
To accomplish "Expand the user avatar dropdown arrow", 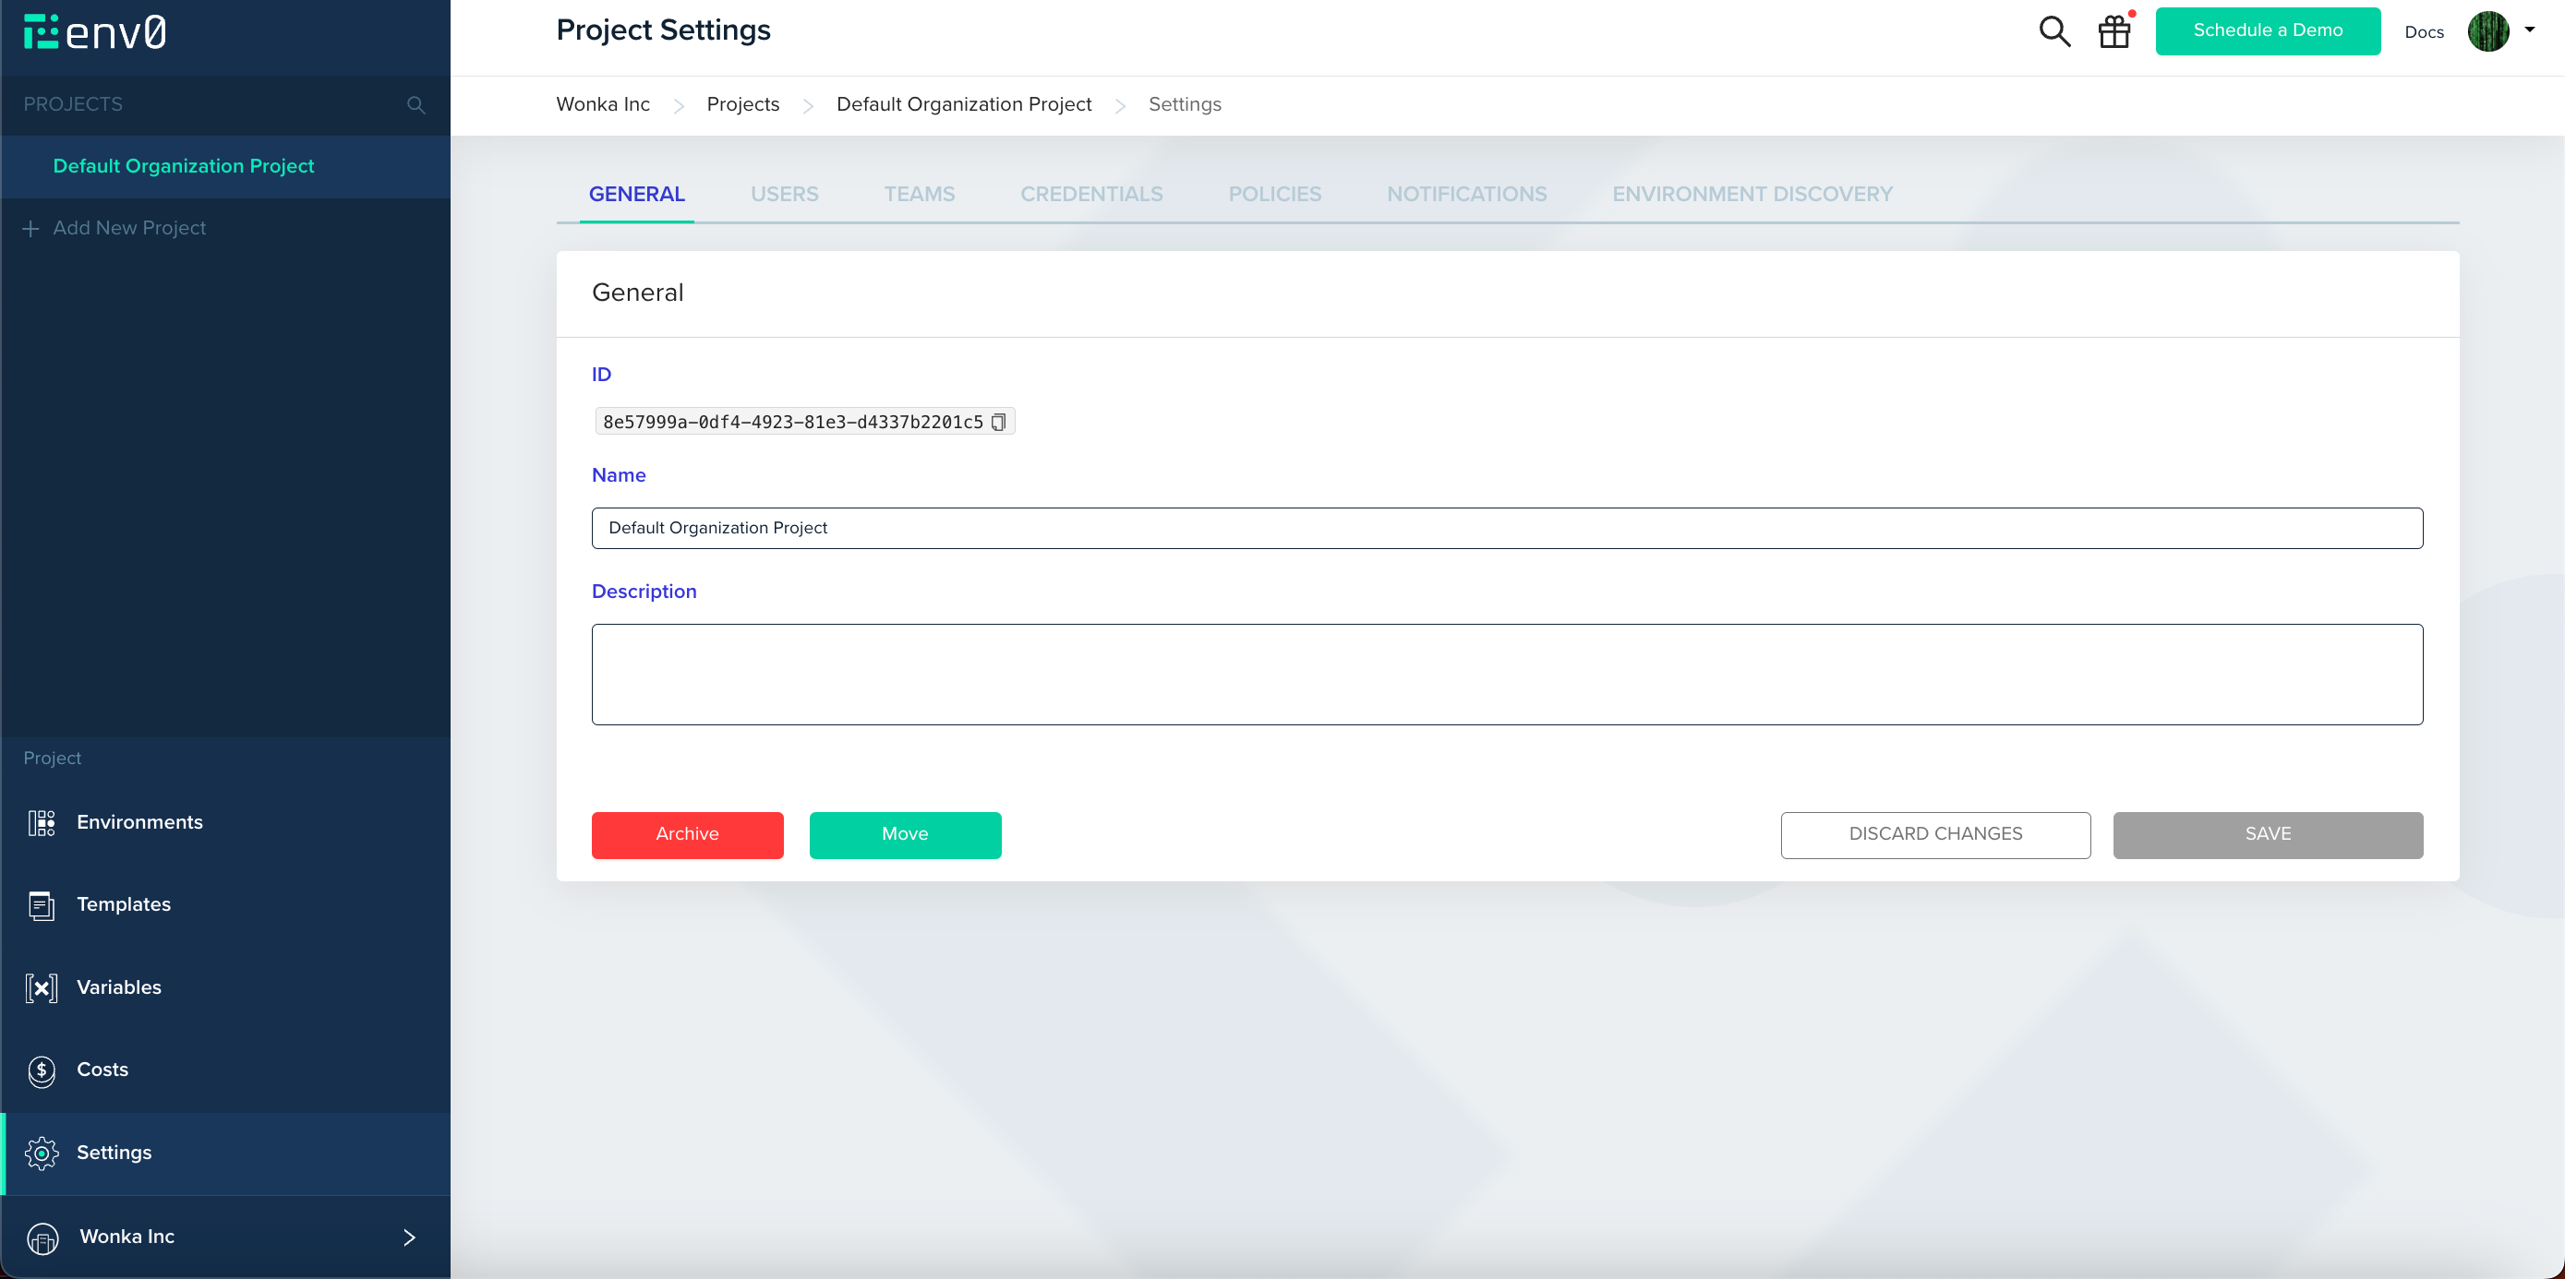I will point(2529,30).
